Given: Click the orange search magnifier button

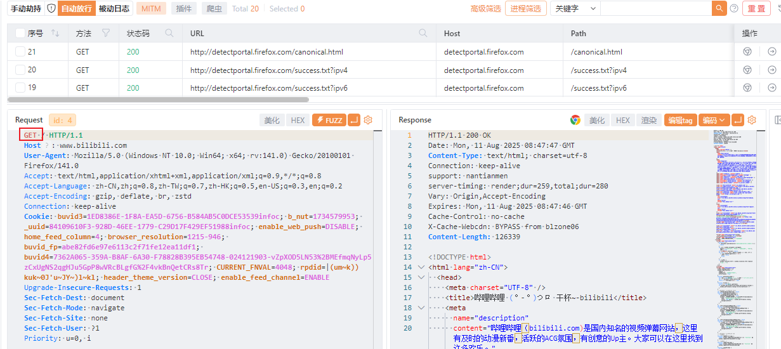Looking at the screenshot, I should (x=719, y=9).
